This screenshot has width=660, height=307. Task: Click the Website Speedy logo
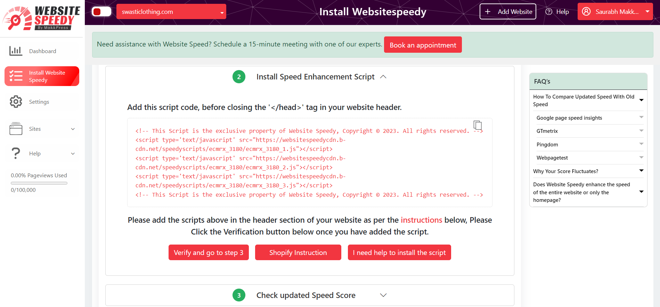42,18
